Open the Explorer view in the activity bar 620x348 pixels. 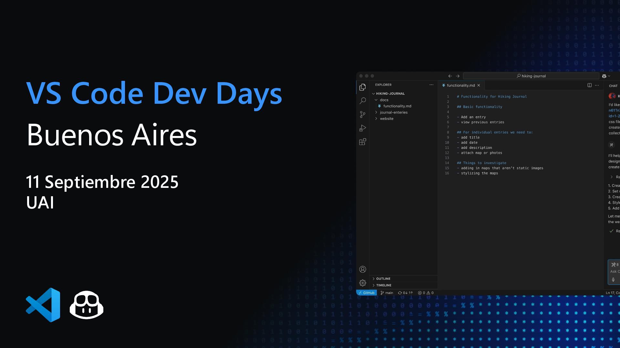click(x=363, y=87)
